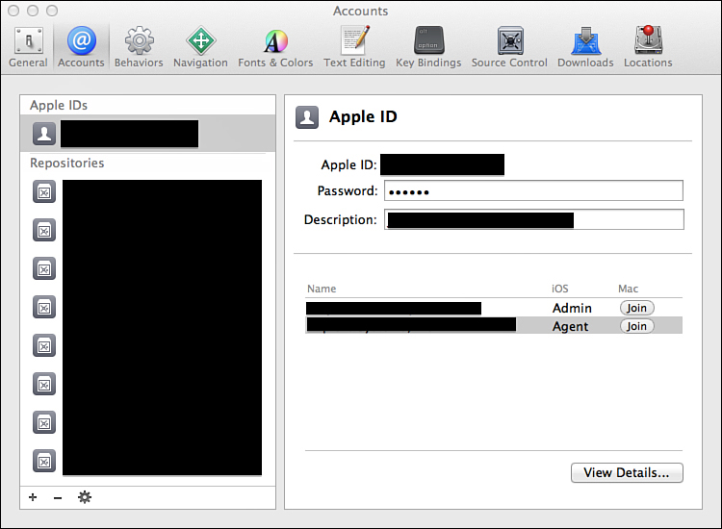Viewport: 722px width, 529px height.
Task: Open the Source Control preferences
Action: pos(509,47)
